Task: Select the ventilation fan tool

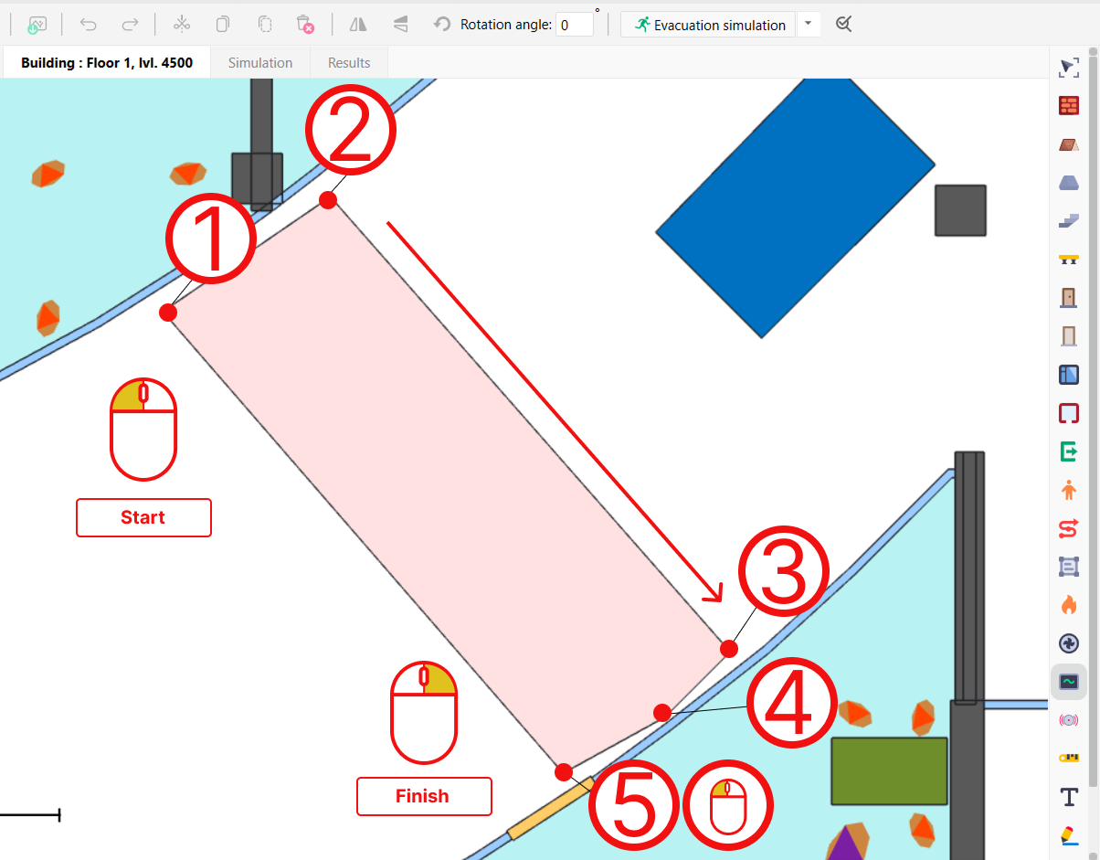Action: pyautogui.click(x=1069, y=643)
